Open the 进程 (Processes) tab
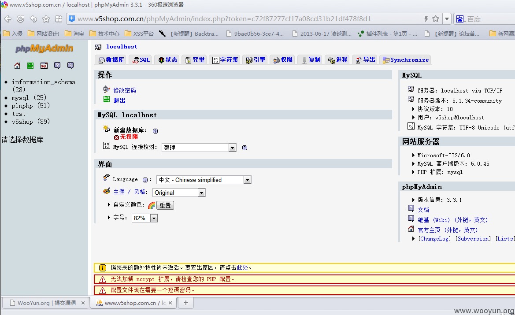 tap(338, 60)
